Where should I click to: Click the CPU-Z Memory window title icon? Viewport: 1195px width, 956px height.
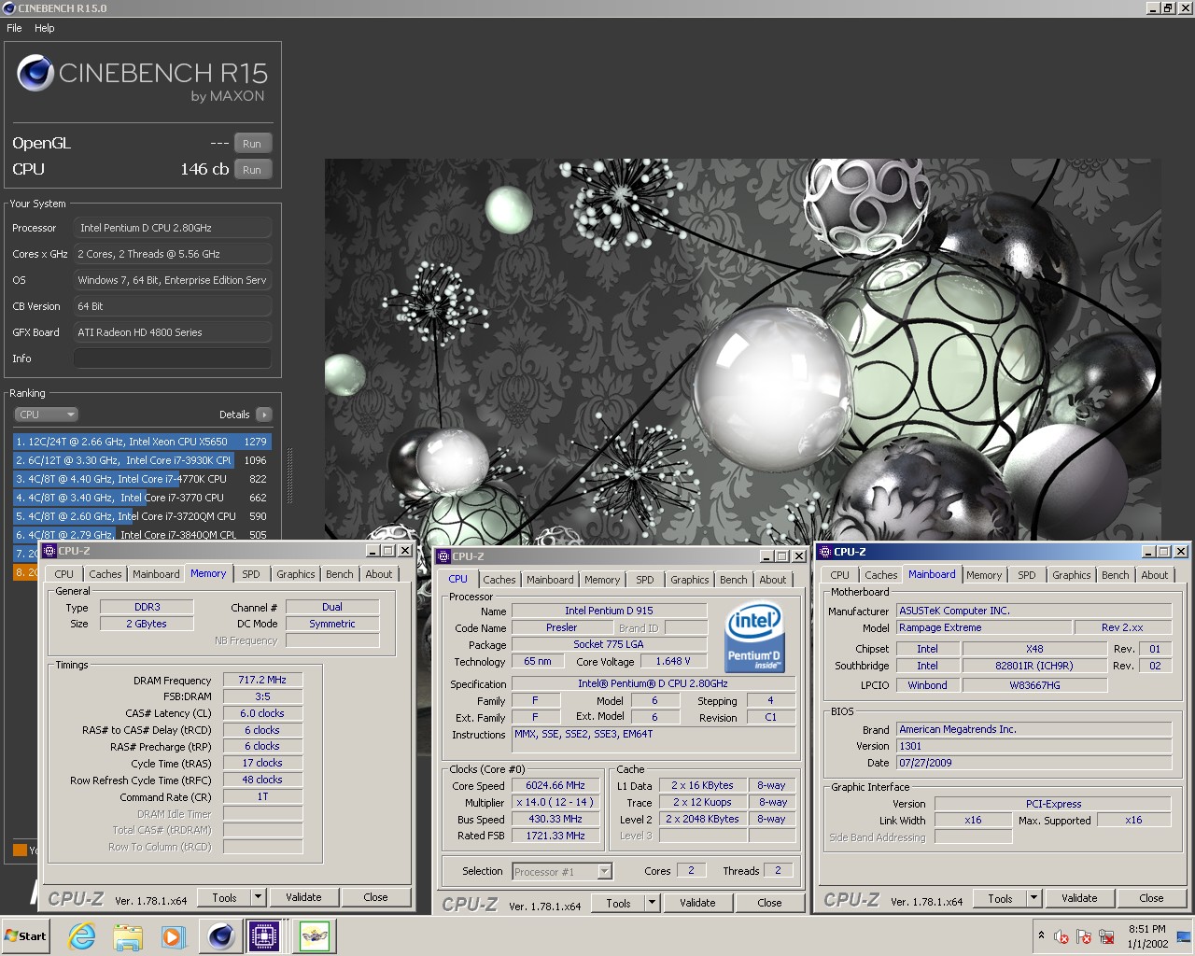[50, 551]
